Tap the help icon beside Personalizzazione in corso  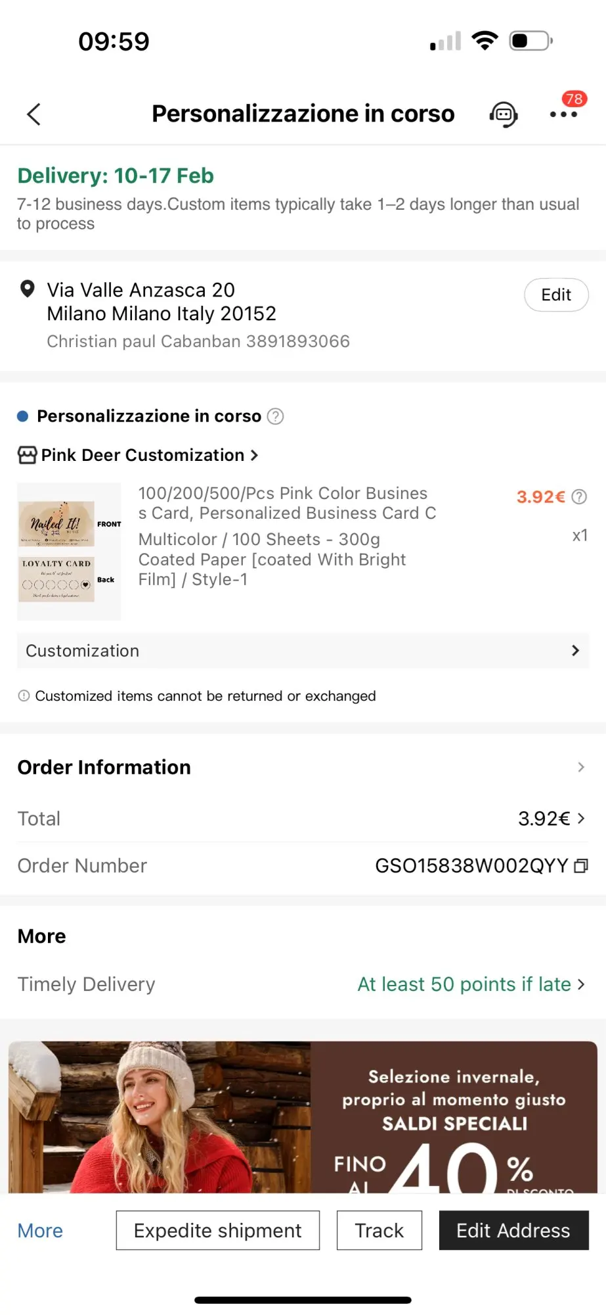(276, 416)
